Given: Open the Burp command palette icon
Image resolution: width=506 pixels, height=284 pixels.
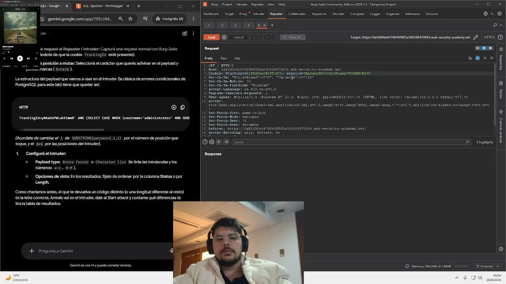Looking at the screenshot, I should coord(493,14).
